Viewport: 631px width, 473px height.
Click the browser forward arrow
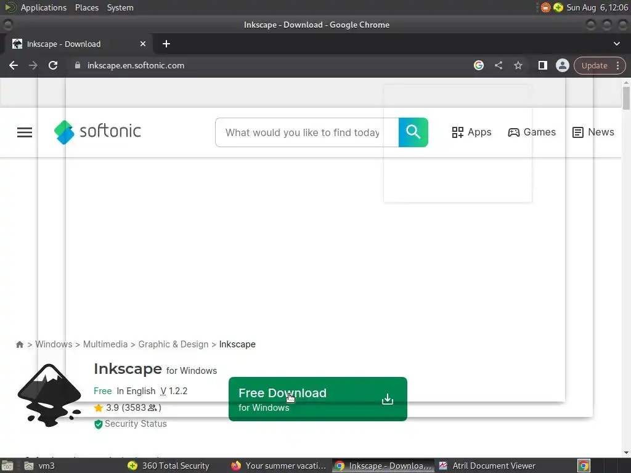pyautogui.click(x=33, y=65)
